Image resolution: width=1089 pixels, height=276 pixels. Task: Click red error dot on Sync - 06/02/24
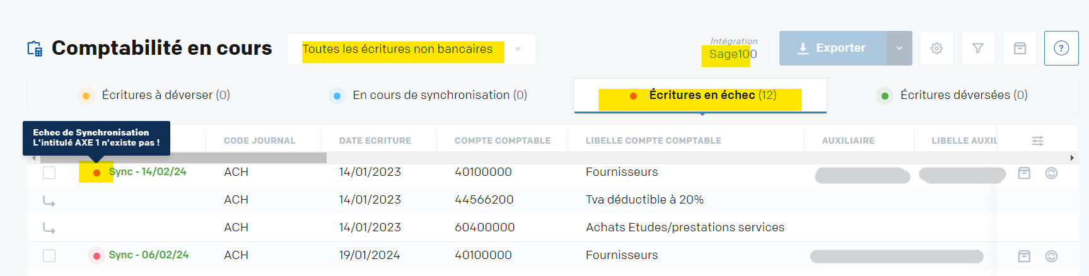click(96, 256)
